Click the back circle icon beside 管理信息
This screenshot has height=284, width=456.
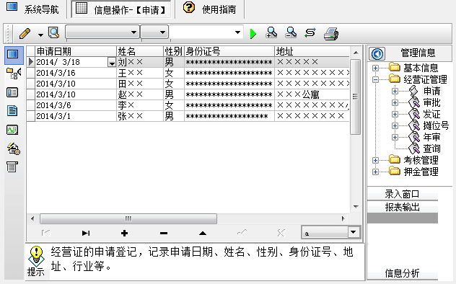[x=377, y=54]
